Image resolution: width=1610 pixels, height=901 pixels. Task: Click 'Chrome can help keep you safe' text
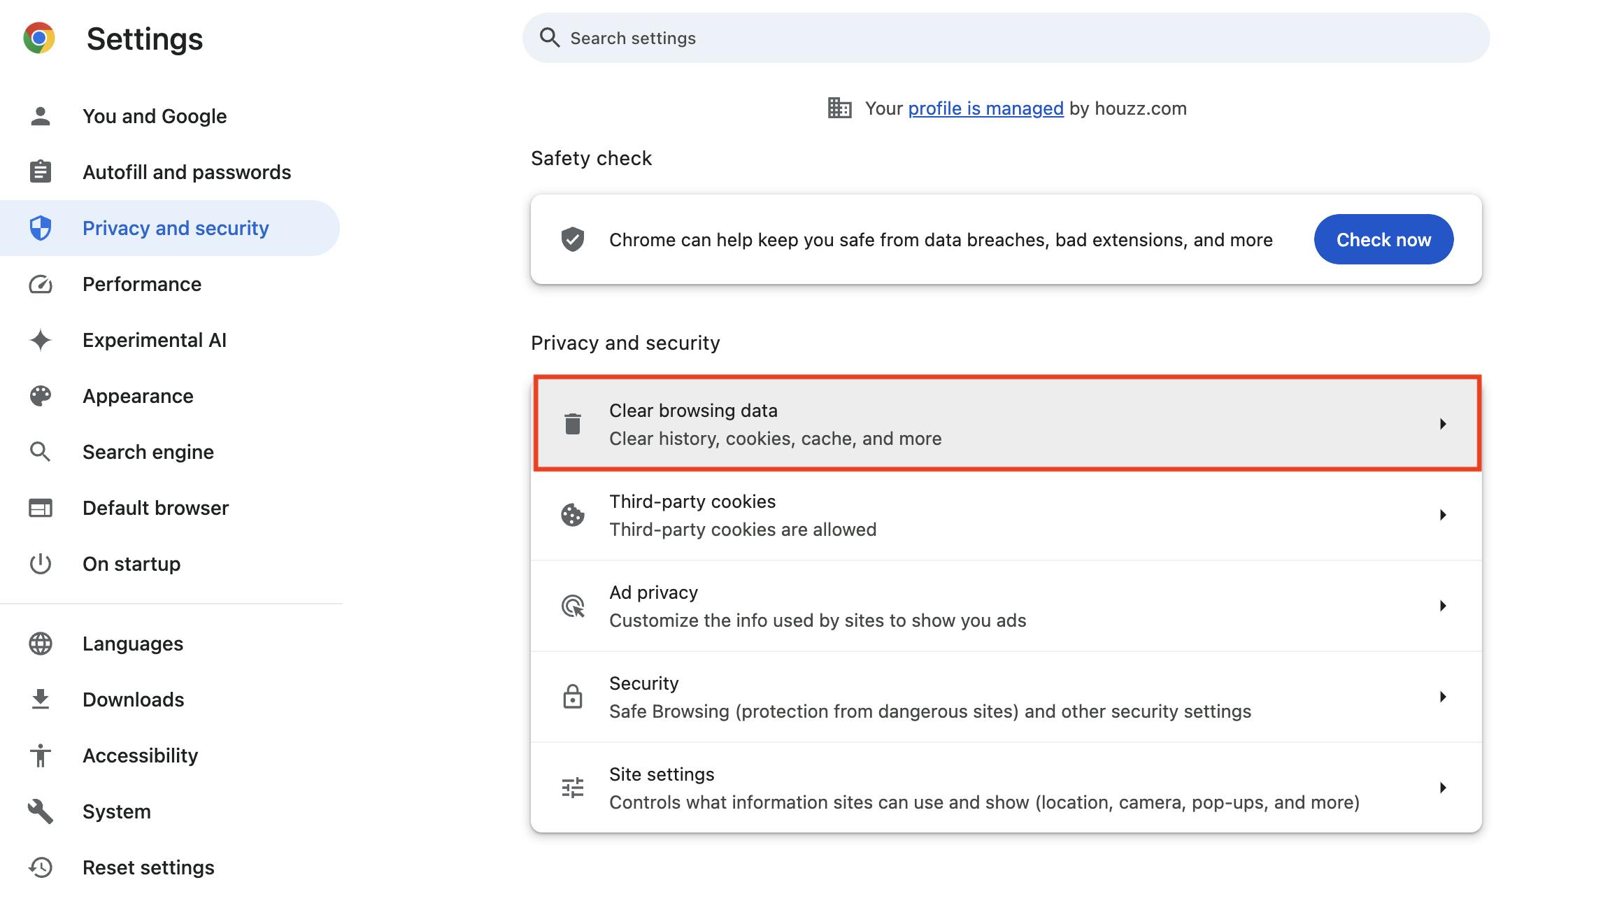[941, 240]
